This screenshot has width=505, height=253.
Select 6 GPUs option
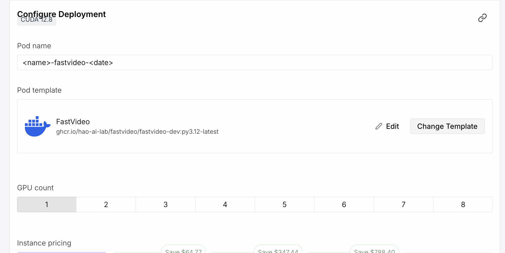point(344,204)
